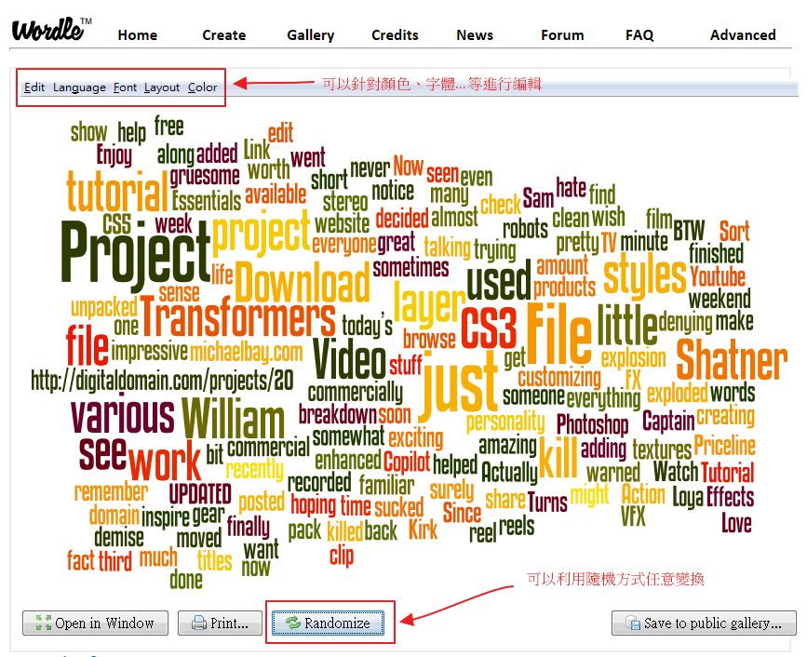Click Save to public gallery button

click(x=704, y=623)
